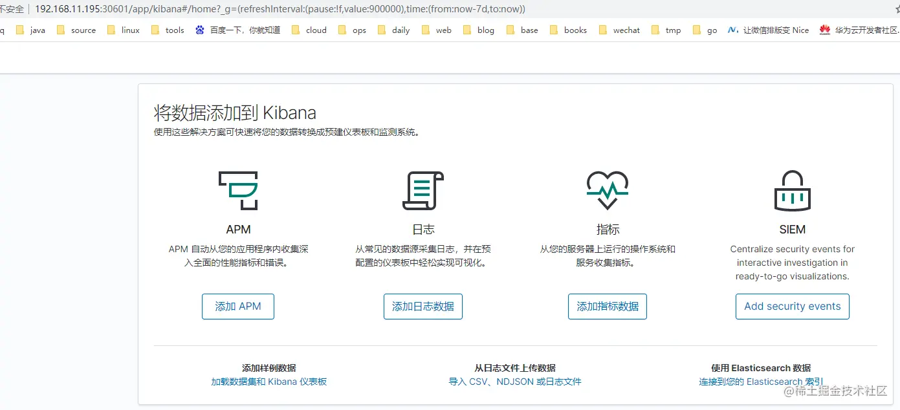The height and width of the screenshot is (410, 900).
Task: Open the base bookmark folder
Action: point(522,30)
